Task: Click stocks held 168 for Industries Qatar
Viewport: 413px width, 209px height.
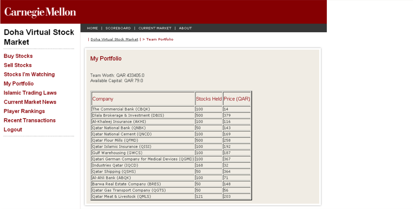Action: (209, 165)
